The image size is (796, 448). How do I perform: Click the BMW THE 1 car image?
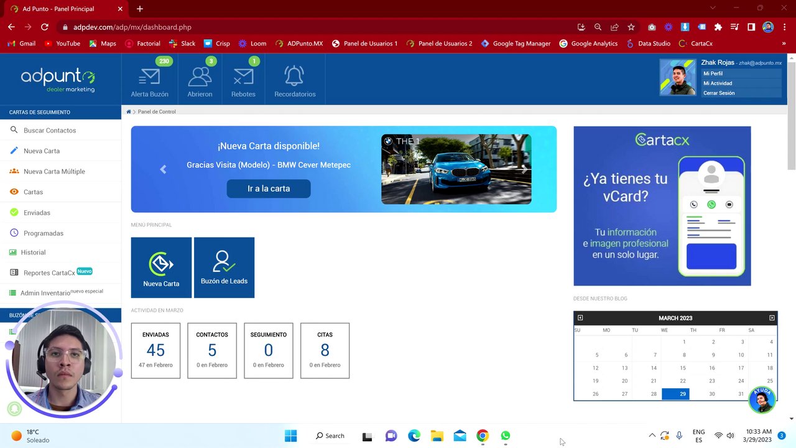[456, 169]
